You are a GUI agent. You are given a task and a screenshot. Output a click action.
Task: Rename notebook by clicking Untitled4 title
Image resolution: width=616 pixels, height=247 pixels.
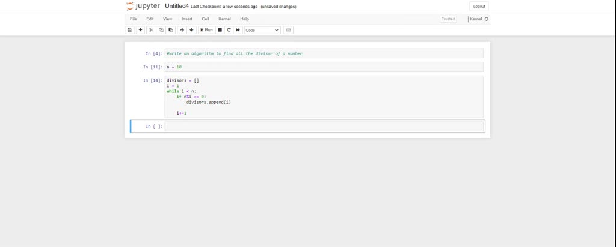pyautogui.click(x=177, y=6)
